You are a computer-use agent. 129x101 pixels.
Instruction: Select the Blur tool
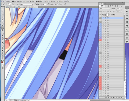[3, 40]
